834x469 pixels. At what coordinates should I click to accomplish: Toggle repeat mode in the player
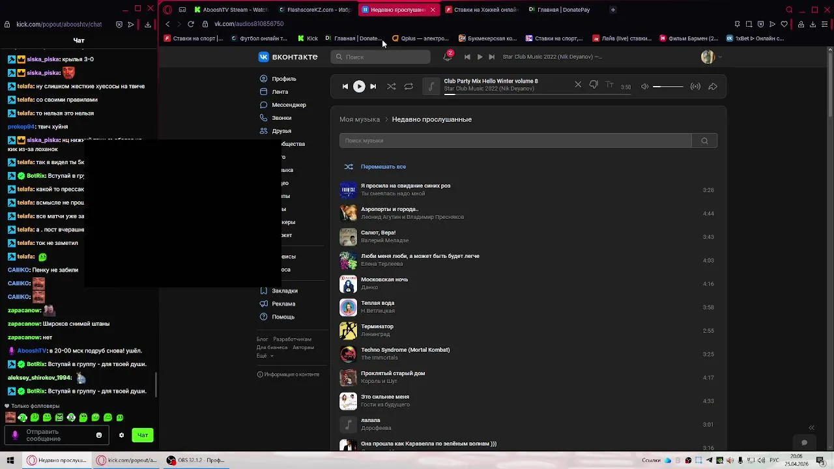click(409, 86)
